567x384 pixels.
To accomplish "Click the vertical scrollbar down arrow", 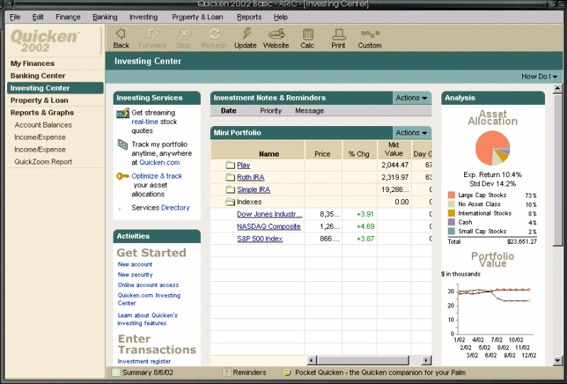I will [558, 361].
